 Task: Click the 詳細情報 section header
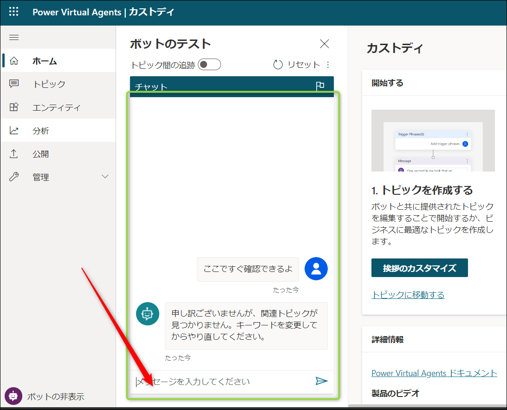[x=387, y=339]
